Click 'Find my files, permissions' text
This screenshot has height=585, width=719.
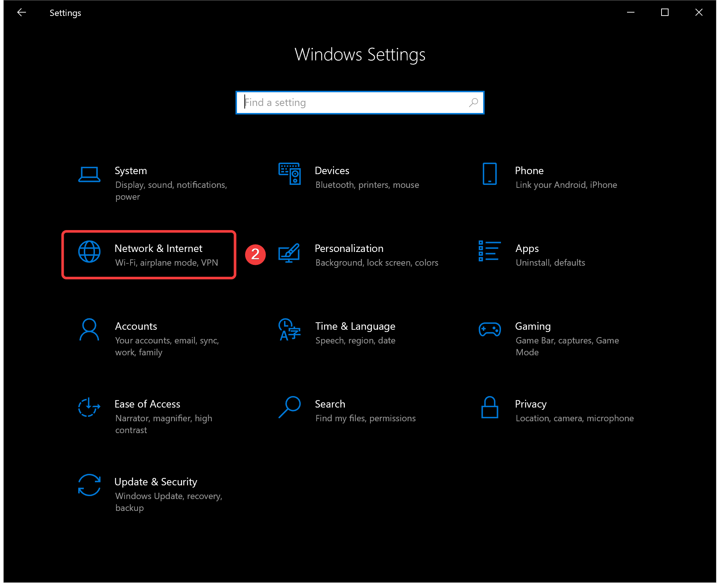pos(365,419)
